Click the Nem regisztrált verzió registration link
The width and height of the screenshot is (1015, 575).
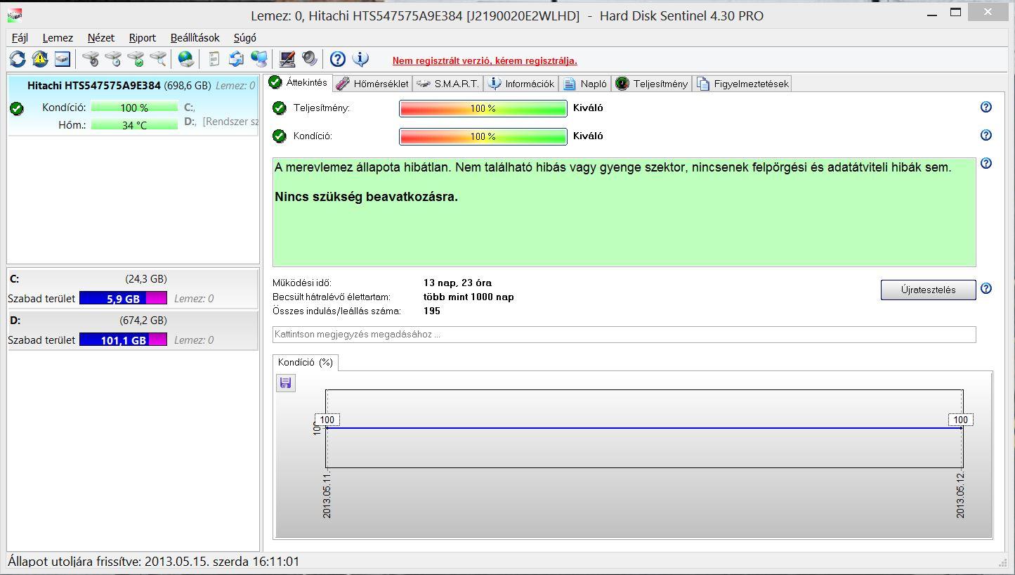pyautogui.click(x=485, y=60)
